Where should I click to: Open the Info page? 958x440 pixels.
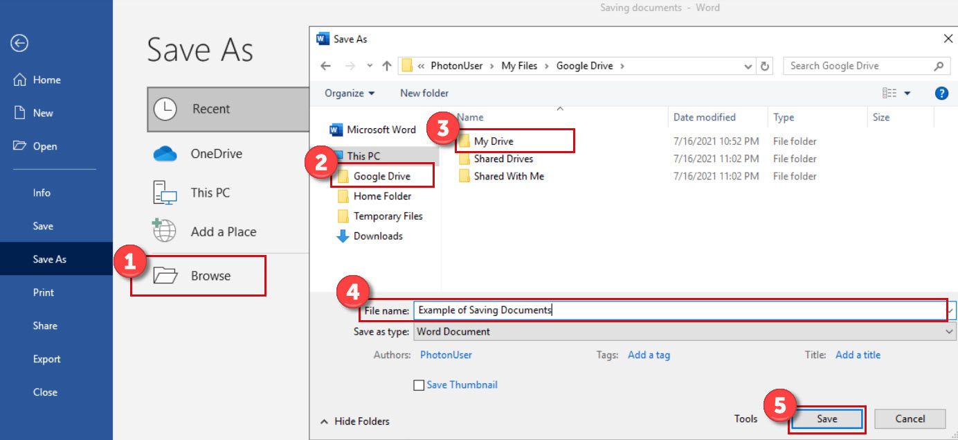[x=42, y=193]
